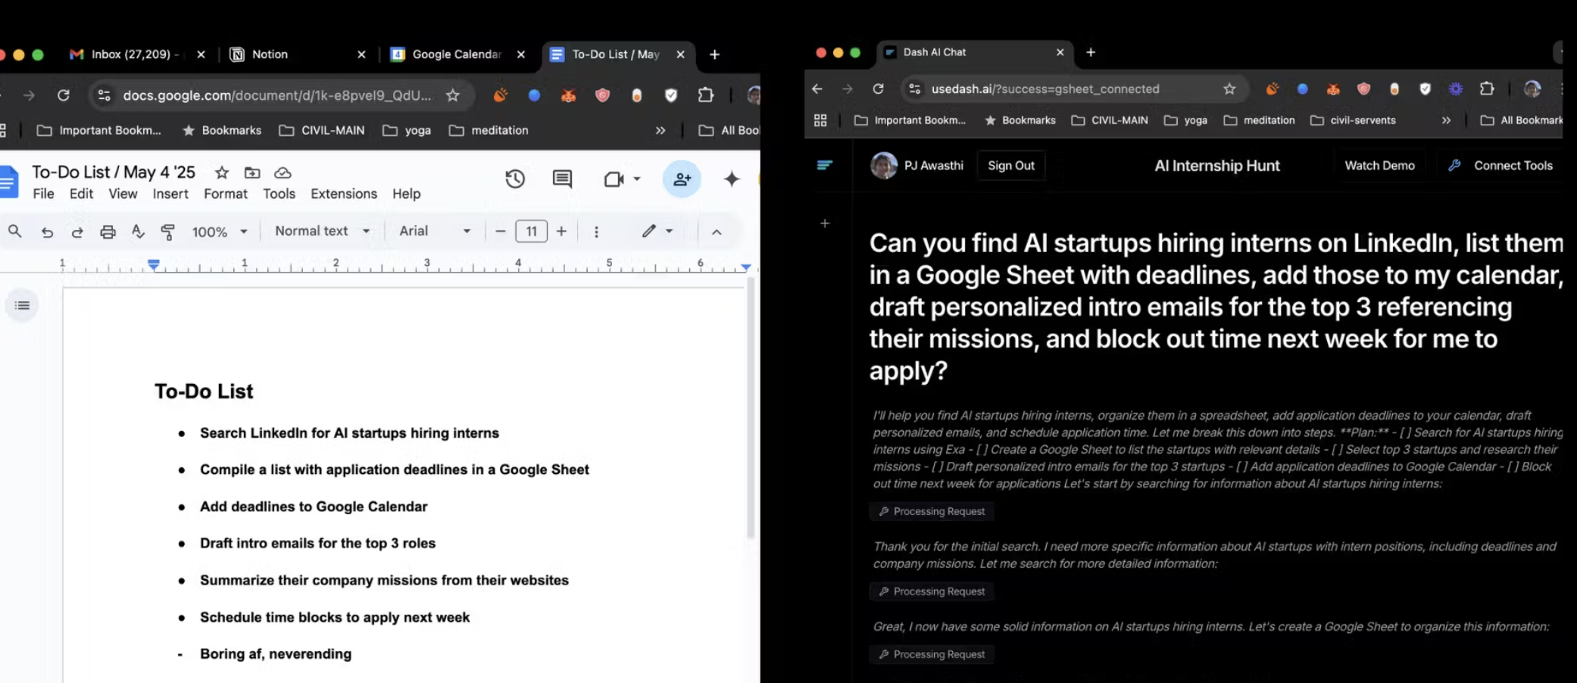Expand hidden bookmarks chevron in left browser

pyautogui.click(x=660, y=130)
